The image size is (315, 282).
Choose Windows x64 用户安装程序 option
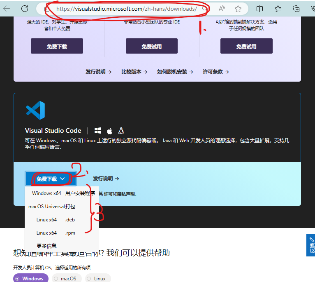coord(62,193)
